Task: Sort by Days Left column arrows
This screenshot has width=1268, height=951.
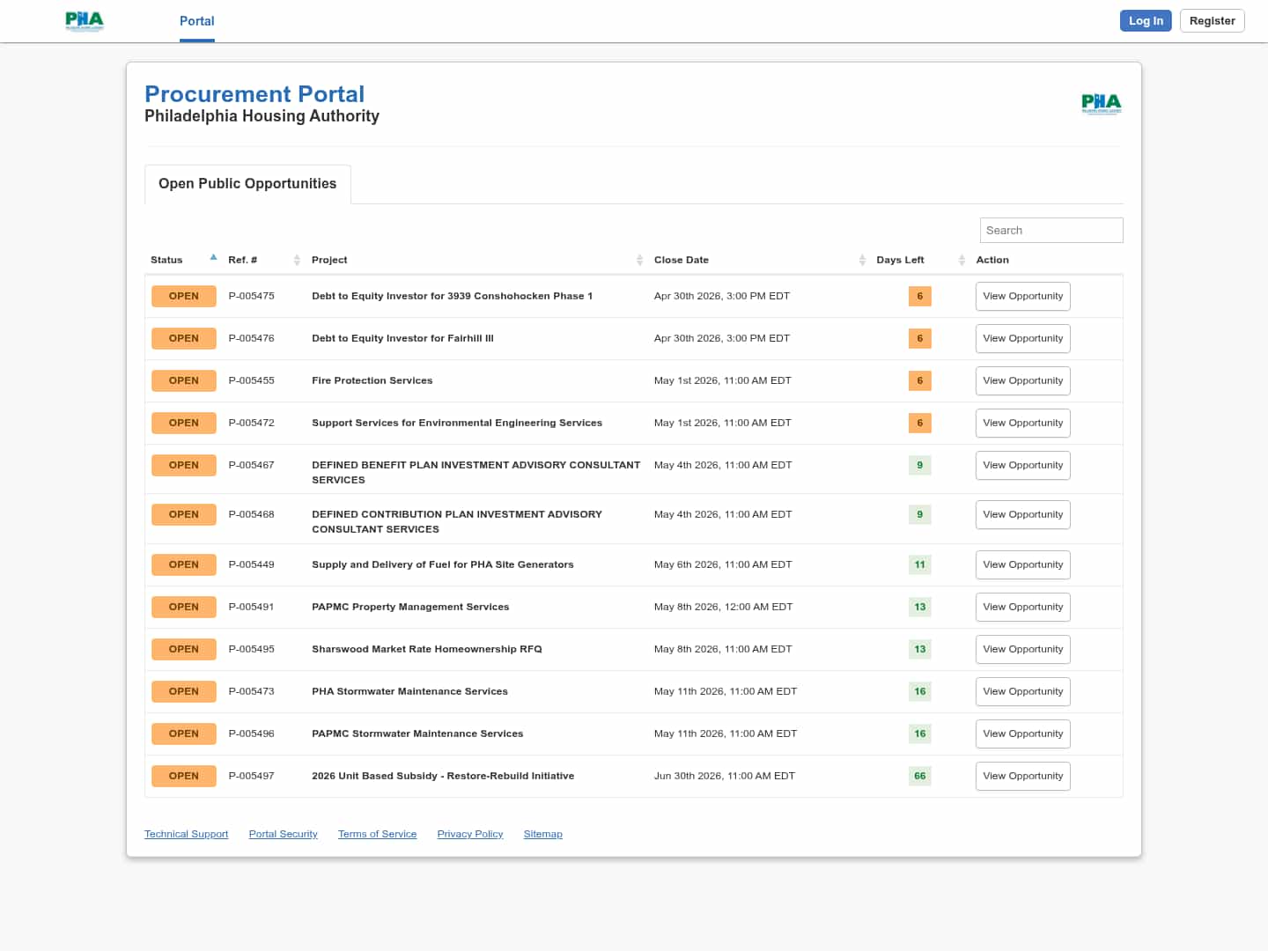Action: click(962, 260)
